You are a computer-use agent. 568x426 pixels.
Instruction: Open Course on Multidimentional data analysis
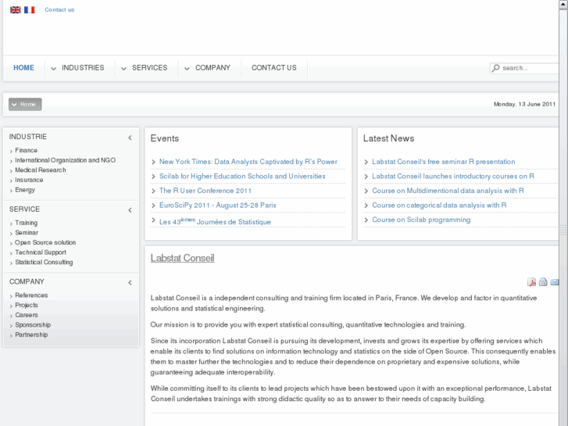pyautogui.click(x=448, y=191)
